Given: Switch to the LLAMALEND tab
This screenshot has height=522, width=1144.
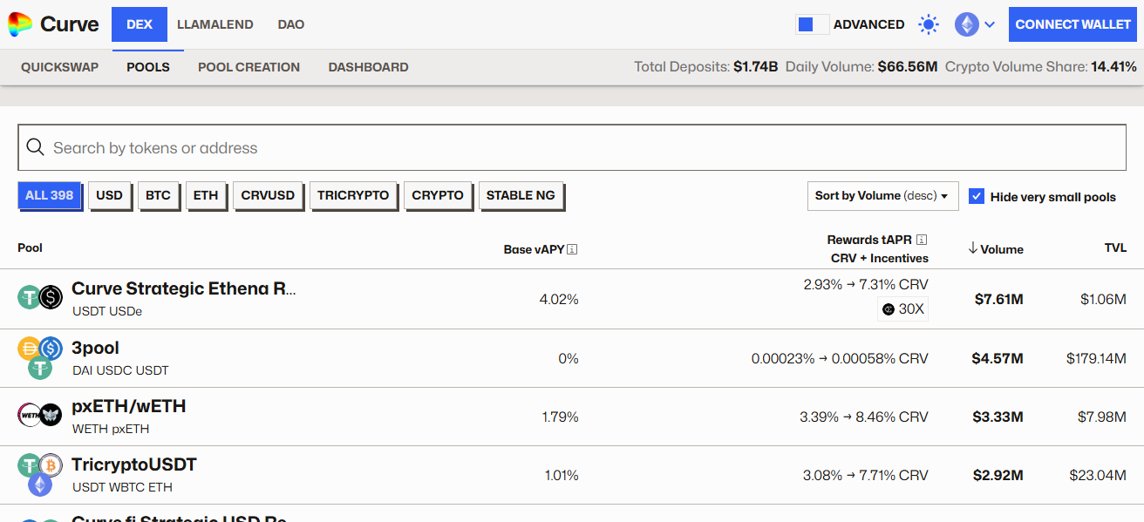Looking at the screenshot, I should (x=215, y=24).
